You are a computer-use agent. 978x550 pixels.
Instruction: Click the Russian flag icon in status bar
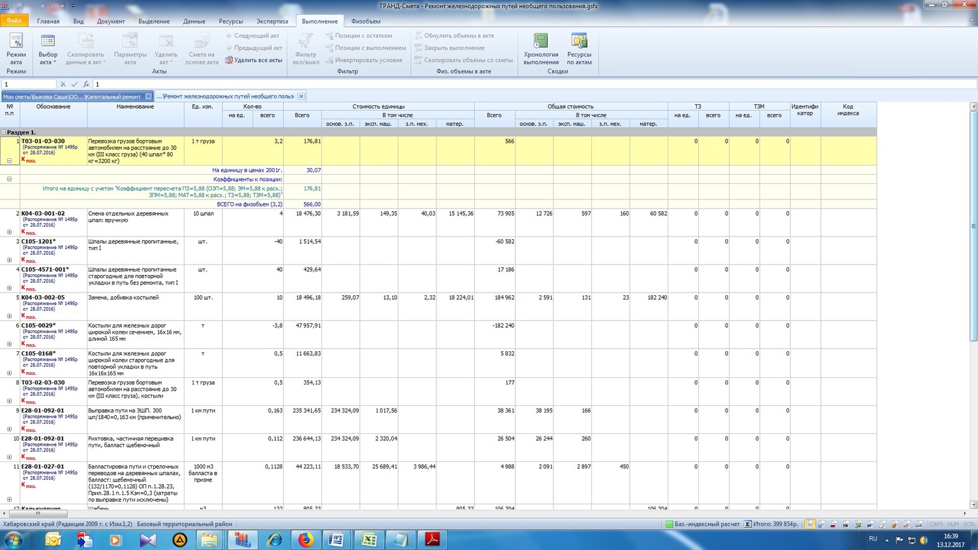pos(833,524)
